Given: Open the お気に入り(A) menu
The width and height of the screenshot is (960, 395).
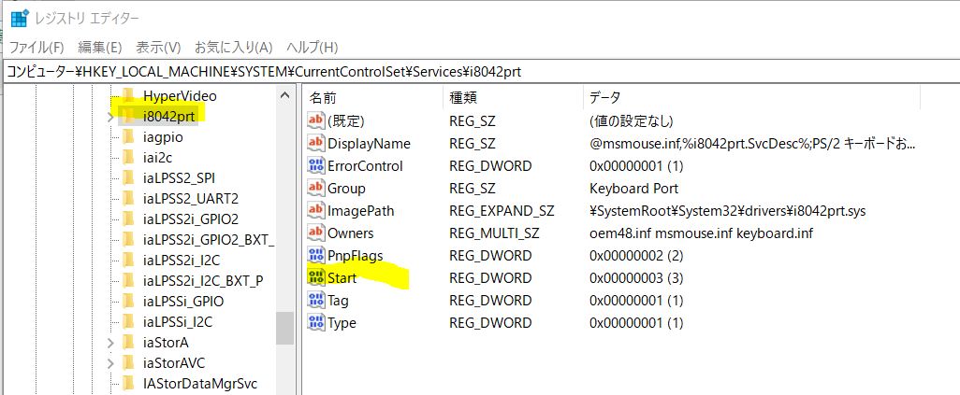Looking at the screenshot, I should click(233, 47).
